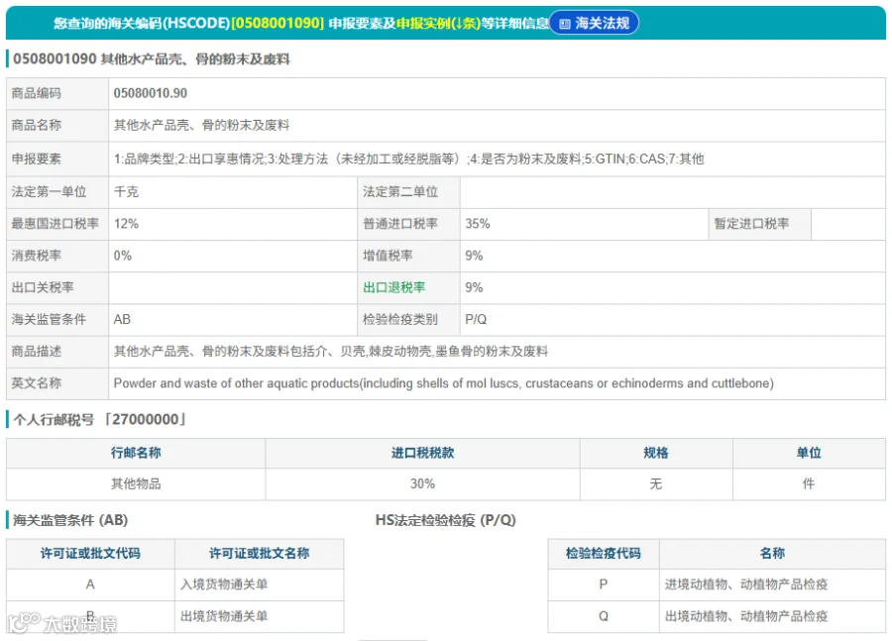
Task: Click the 最惠国进口税率 value 12%
Action: pos(126,224)
